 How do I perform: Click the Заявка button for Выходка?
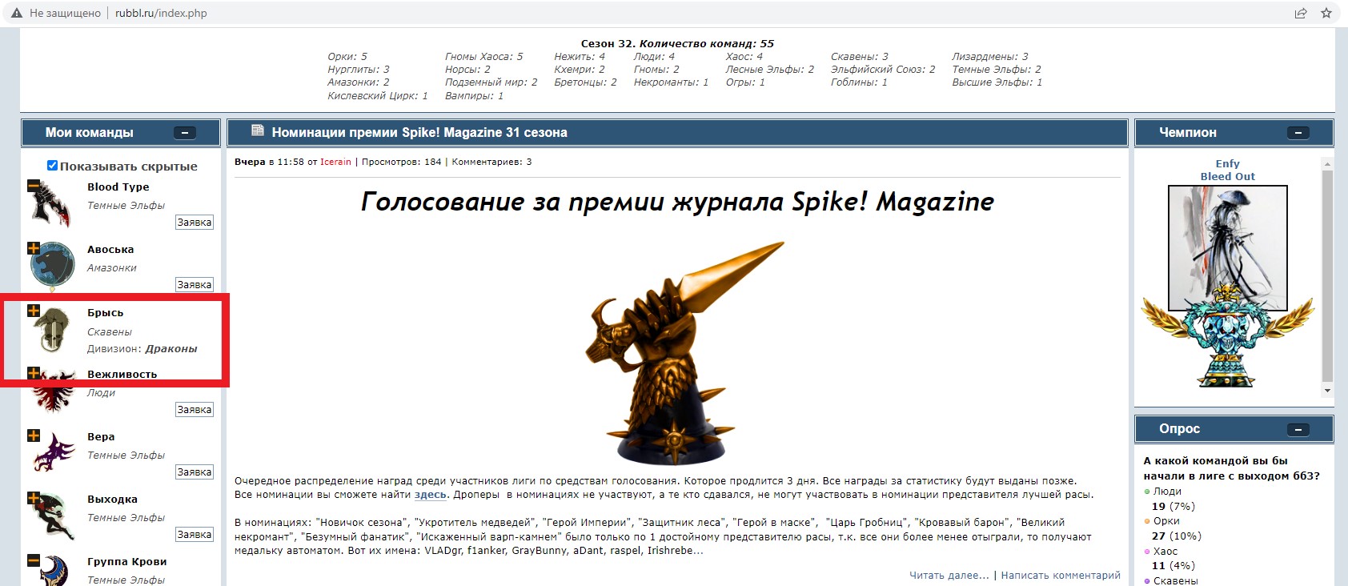click(195, 535)
